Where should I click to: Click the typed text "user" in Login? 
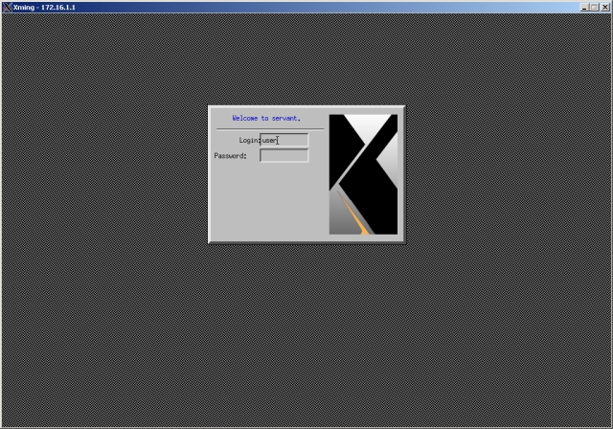coord(268,140)
